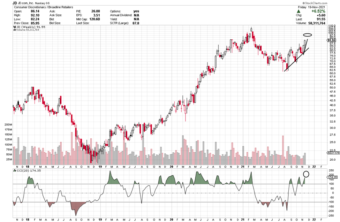Click the 25M volume axis label
This screenshot has height=222, width=340.
coord(9,160)
